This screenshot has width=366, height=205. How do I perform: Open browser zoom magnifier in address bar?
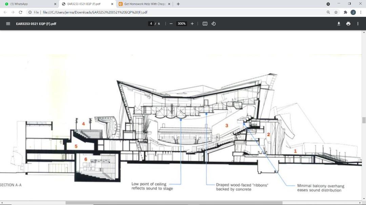click(328, 12)
